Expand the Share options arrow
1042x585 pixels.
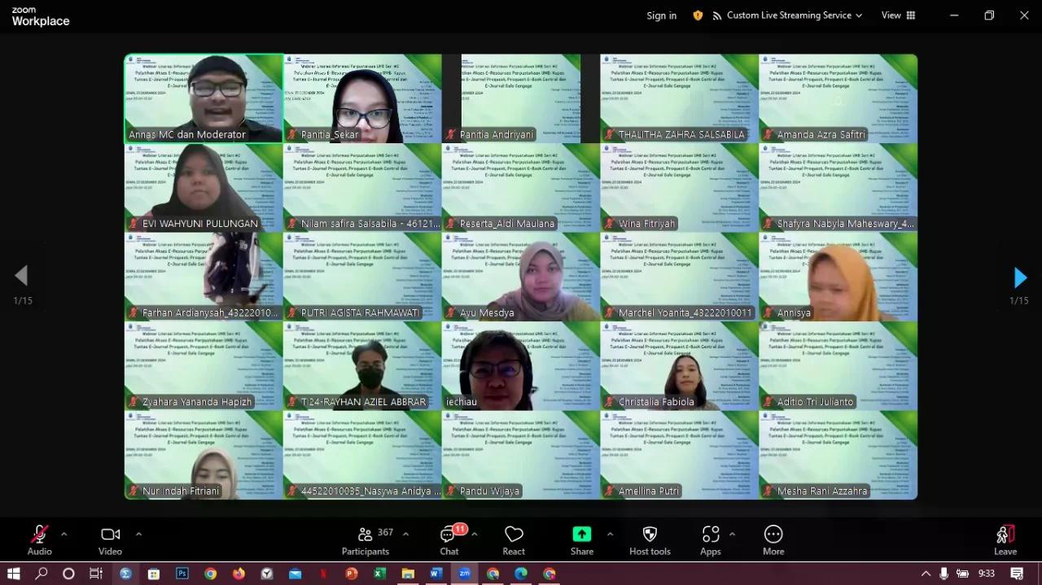(610, 535)
